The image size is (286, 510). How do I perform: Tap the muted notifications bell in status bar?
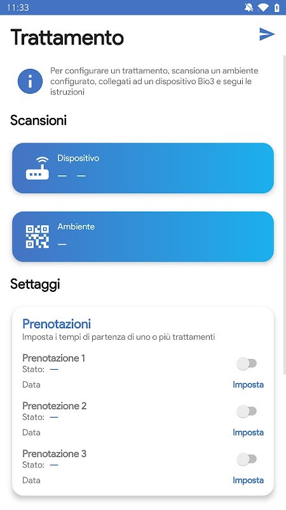click(x=249, y=8)
